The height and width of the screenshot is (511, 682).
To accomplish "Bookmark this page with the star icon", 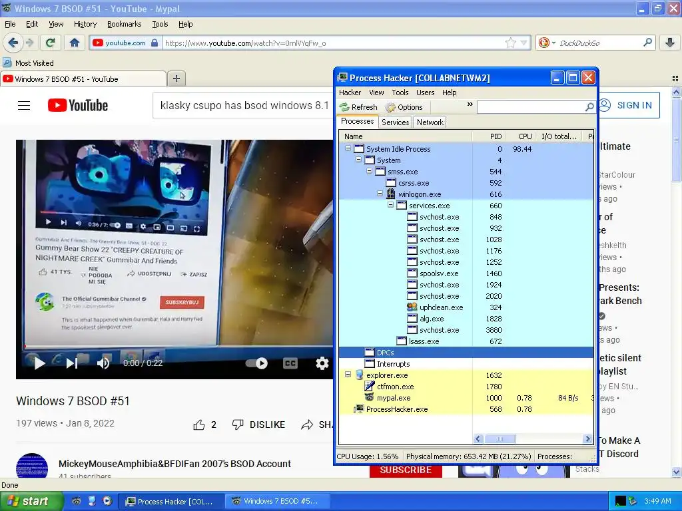I will 510,43.
